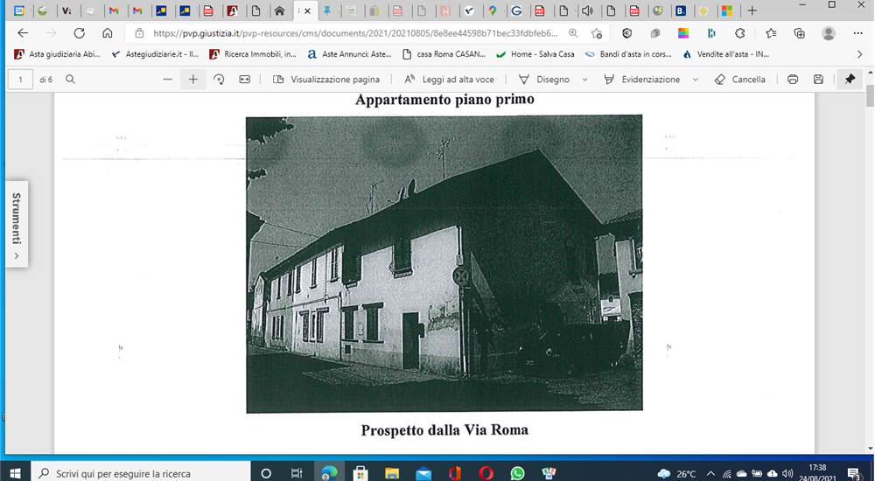Fit PDF page to width
Viewport: 875px width, 481px height.
(244, 80)
